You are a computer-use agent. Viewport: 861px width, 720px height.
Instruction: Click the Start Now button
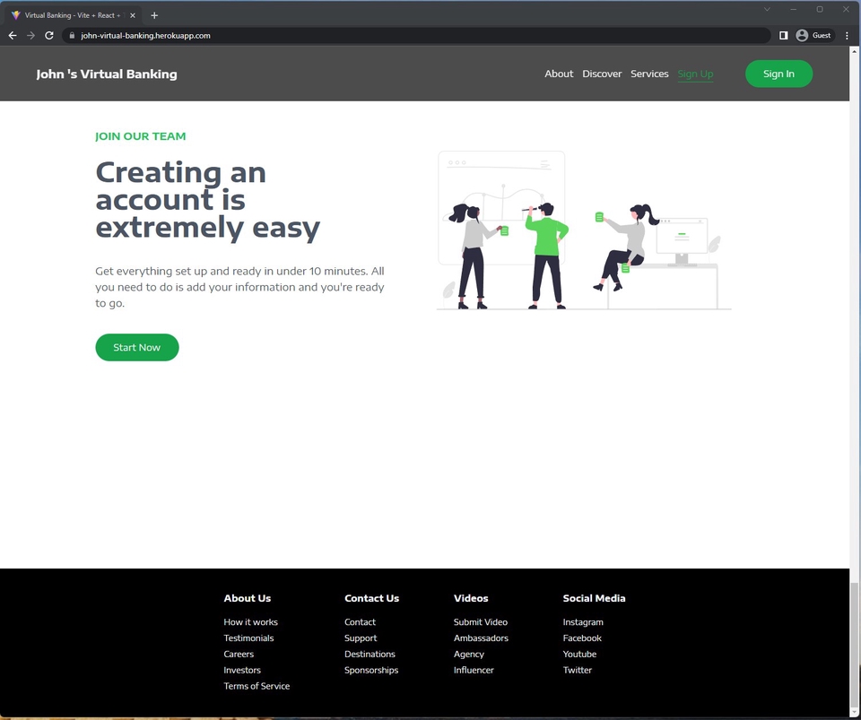(x=136, y=347)
